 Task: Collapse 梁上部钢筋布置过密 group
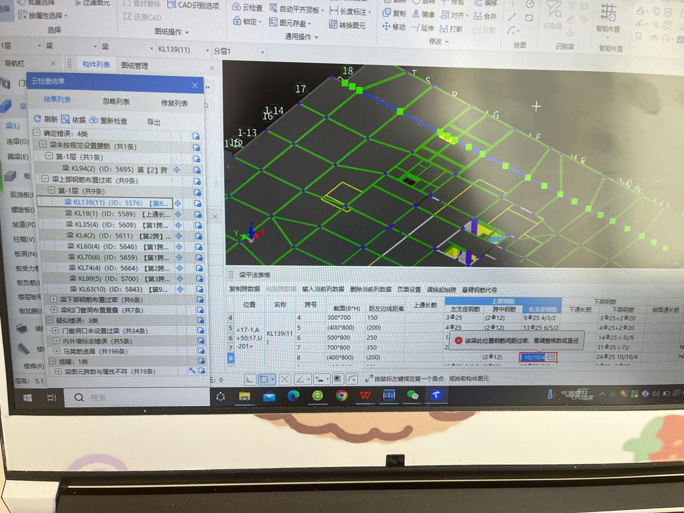coord(45,179)
